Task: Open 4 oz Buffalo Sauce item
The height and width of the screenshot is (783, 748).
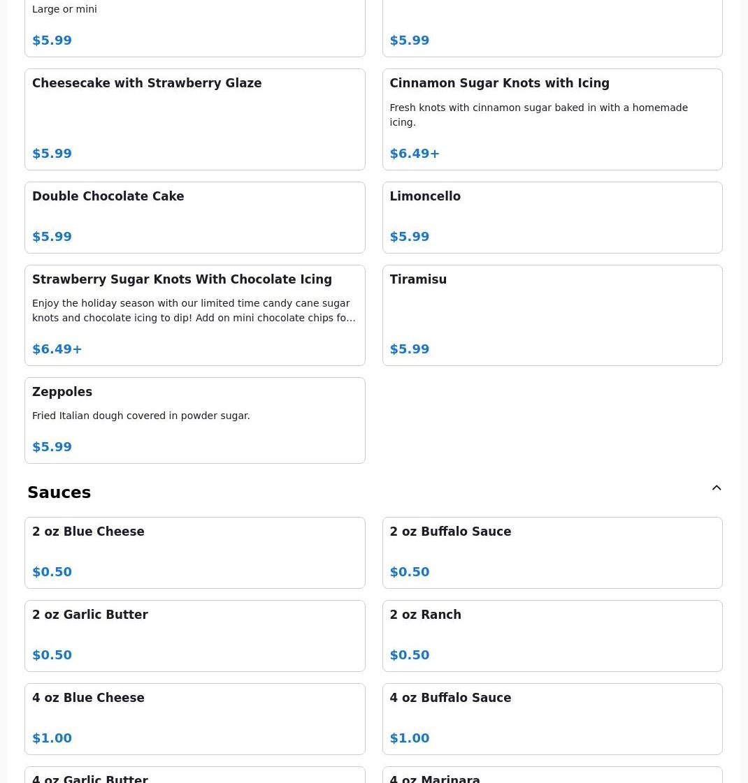Action: click(x=552, y=719)
